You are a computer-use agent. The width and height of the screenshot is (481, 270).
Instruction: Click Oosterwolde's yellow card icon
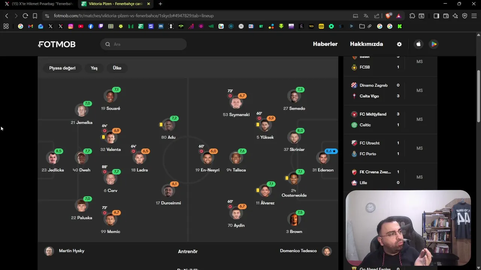tap(287, 178)
